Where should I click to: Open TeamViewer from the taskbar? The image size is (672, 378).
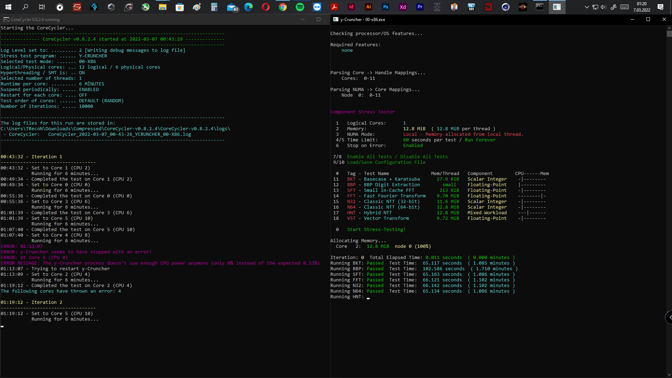click(x=317, y=7)
